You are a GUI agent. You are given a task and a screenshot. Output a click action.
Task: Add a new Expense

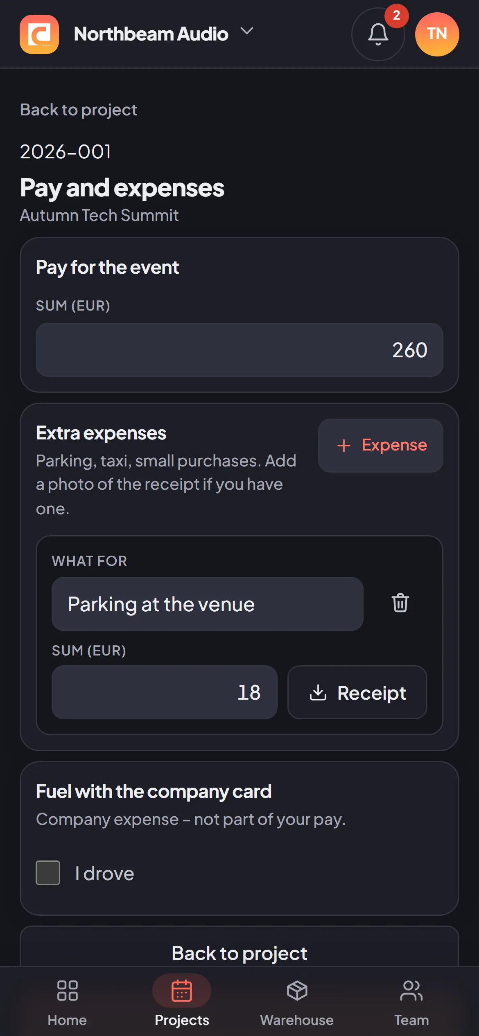point(381,445)
